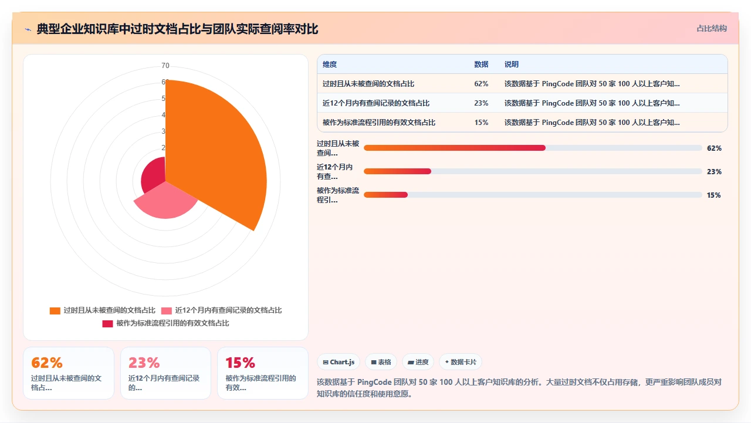Click the 23% progress bar
Viewport: 751px width, 423px height.
533,171
